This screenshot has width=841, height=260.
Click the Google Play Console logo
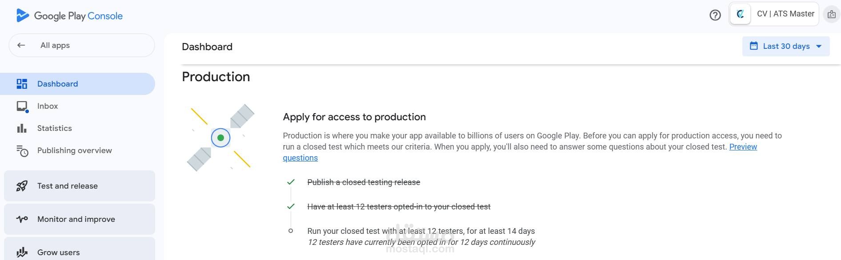pos(69,16)
